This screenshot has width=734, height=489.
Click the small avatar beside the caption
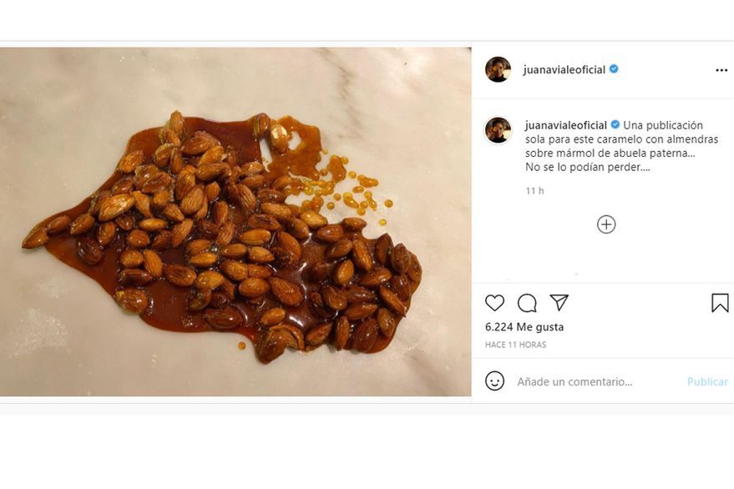(498, 130)
